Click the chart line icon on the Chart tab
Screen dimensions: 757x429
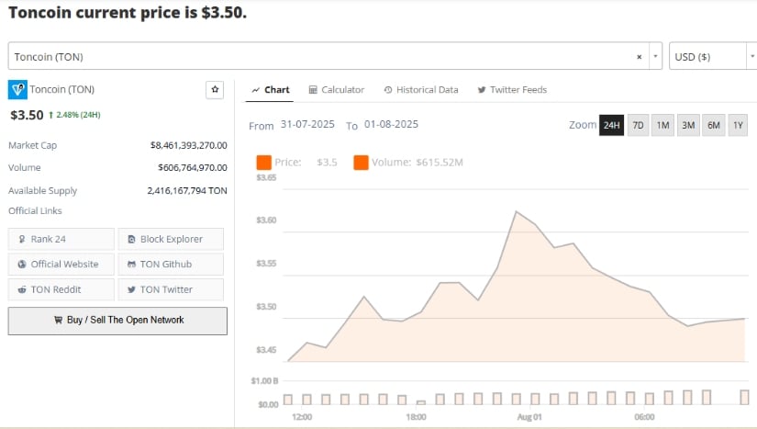coord(256,90)
